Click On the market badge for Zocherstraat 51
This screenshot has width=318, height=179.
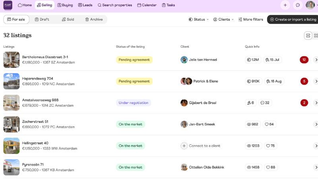130,124
